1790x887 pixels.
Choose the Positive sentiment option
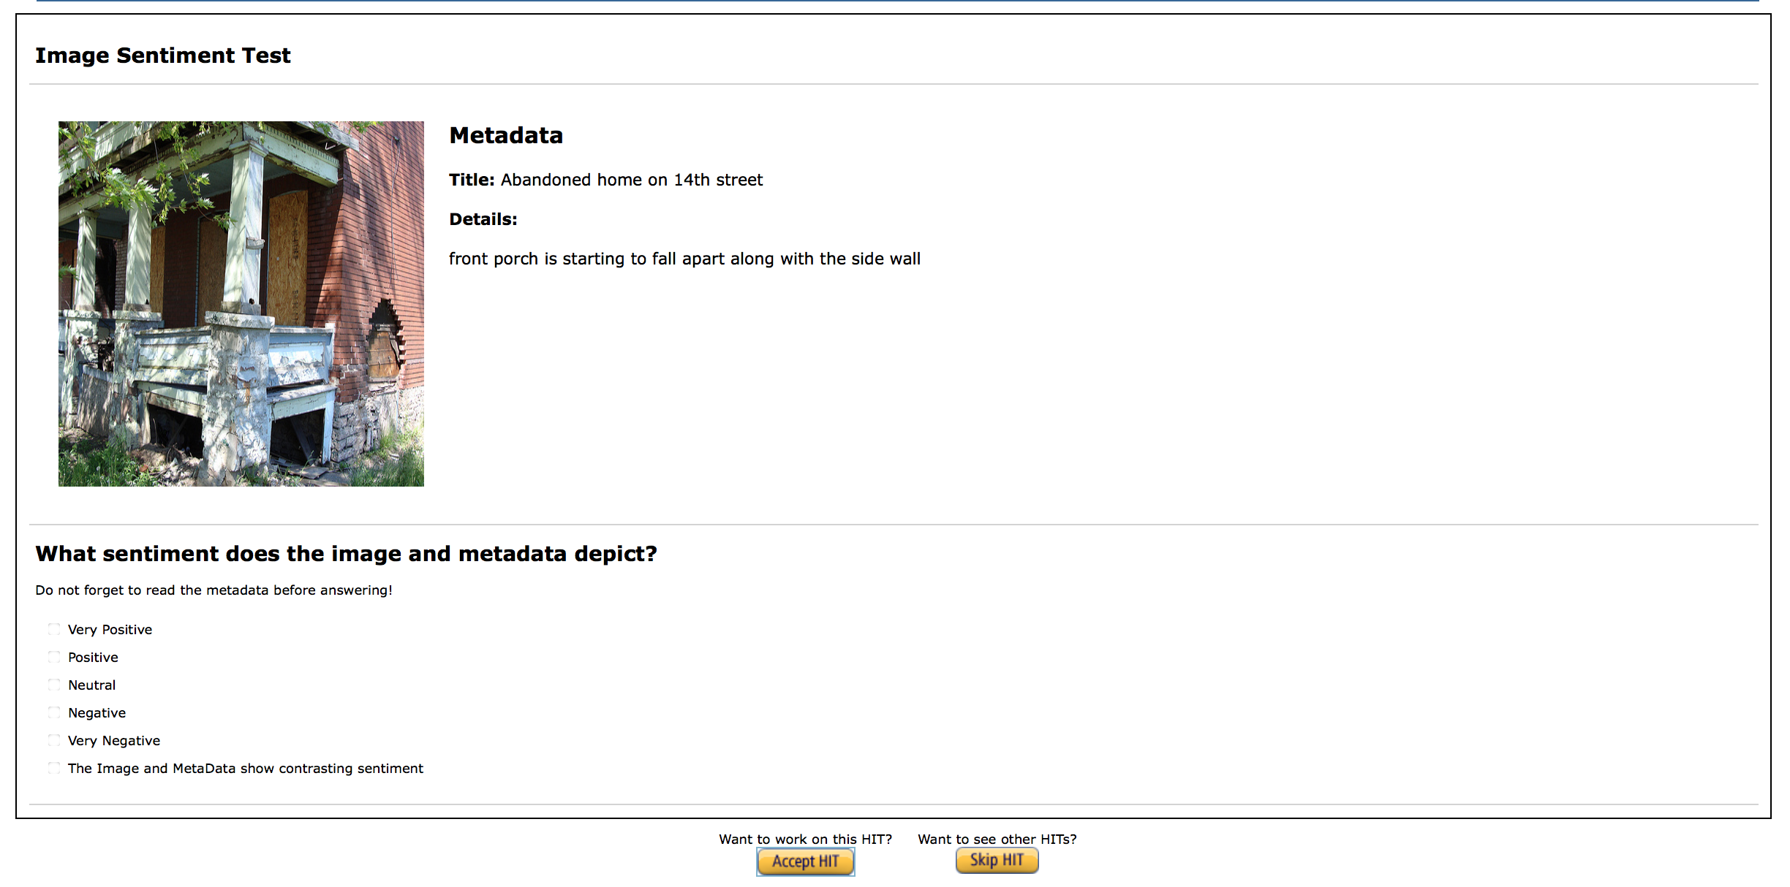pyautogui.click(x=54, y=657)
